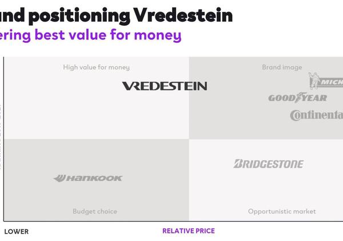Select the Opportunistic market label
343x241 pixels.
(x=282, y=211)
